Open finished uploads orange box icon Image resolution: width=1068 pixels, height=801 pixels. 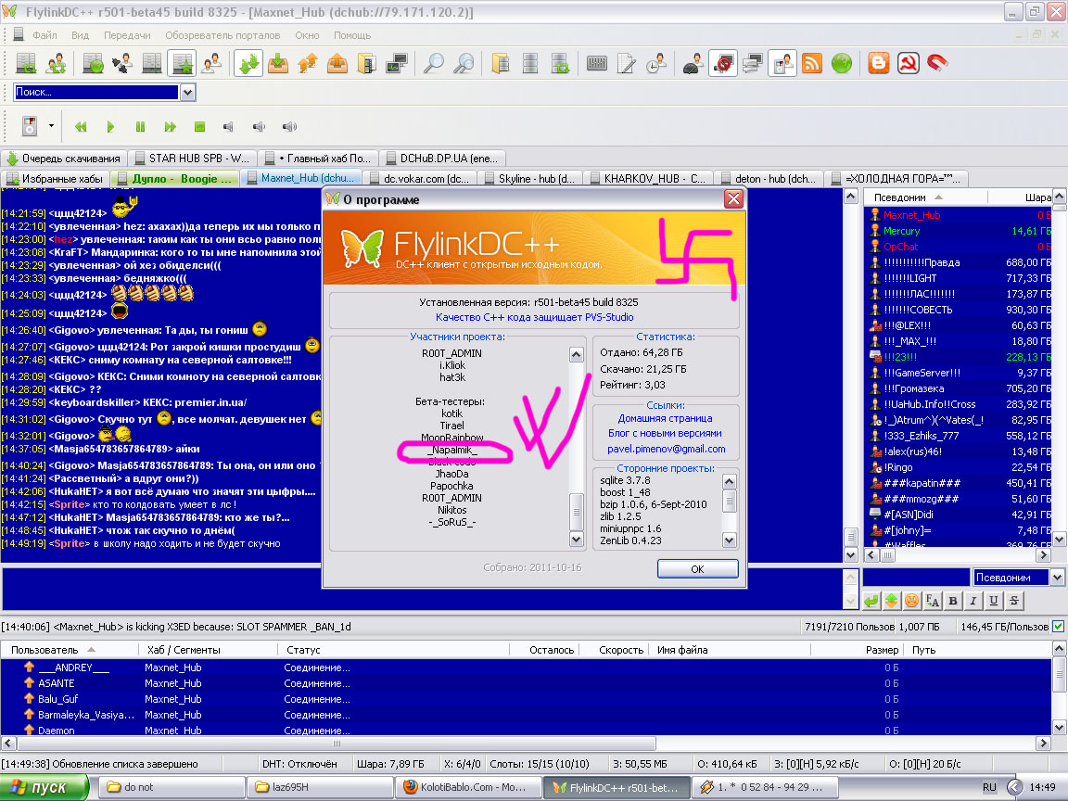[337, 64]
